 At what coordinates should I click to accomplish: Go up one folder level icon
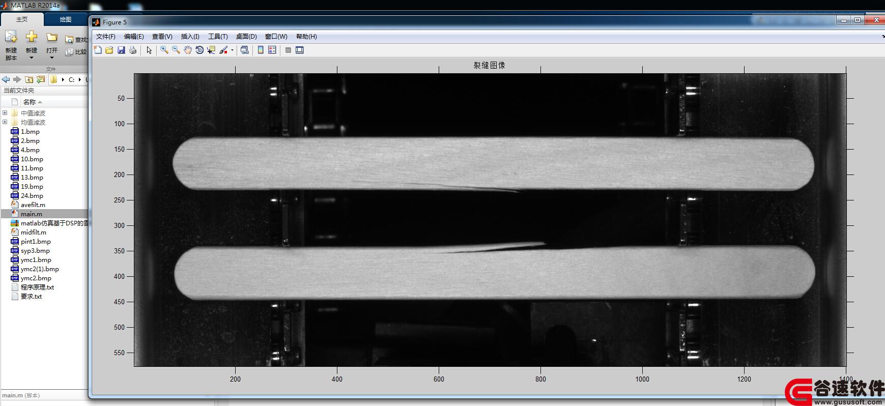tap(29, 79)
